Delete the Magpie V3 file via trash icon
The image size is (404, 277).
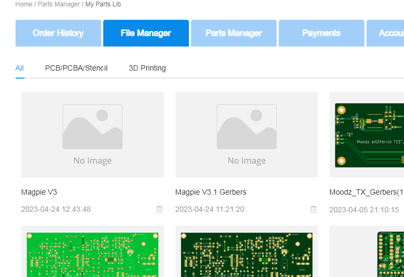tap(159, 209)
